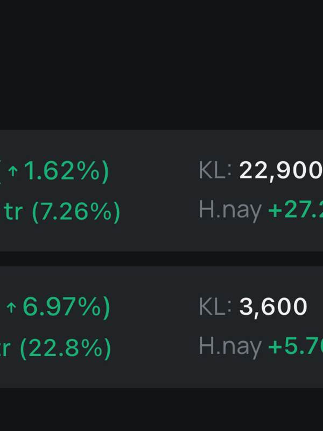Click the 'tr' unit before (7.26%)
This screenshot has width=323, height=431.
point(13,211)
